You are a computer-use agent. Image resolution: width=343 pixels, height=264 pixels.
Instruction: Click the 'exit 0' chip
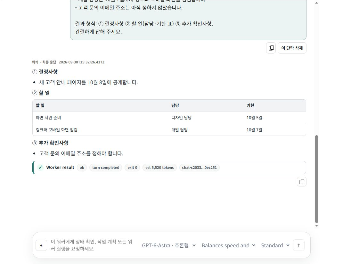tap(132, 168)
